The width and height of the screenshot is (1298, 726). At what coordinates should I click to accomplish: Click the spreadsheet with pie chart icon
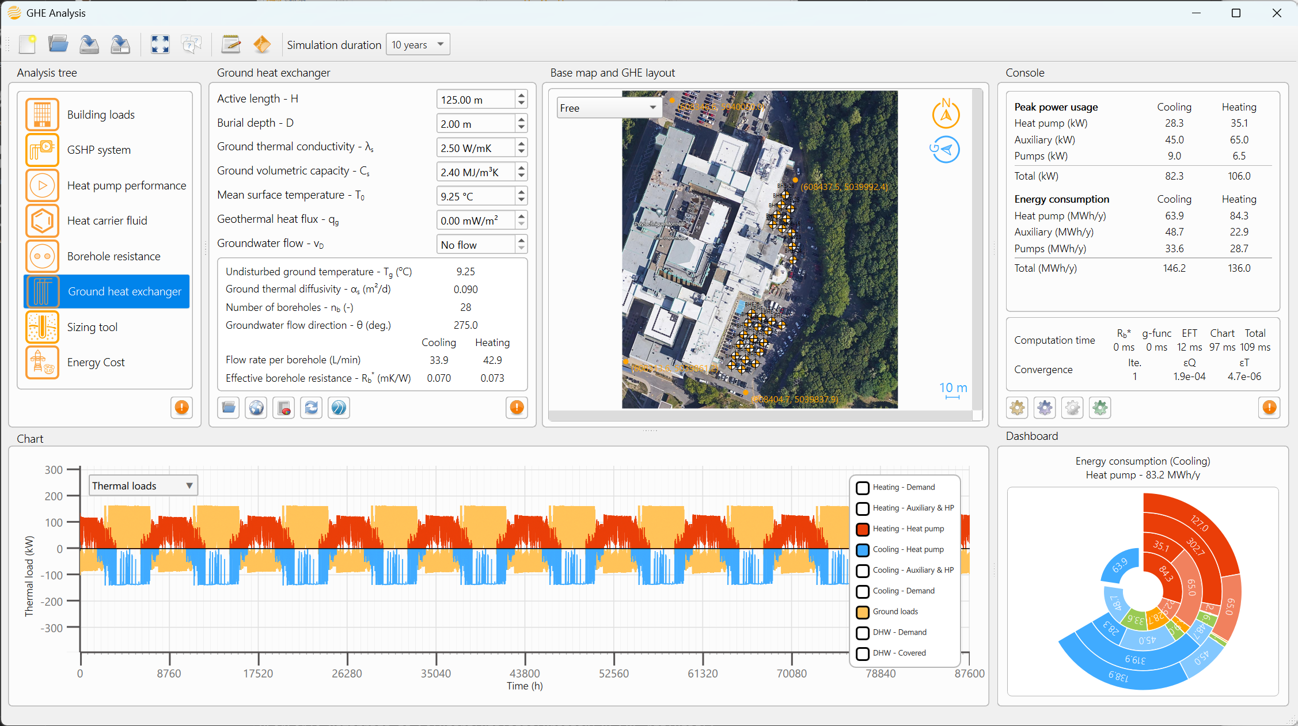pyautogui.click(x=284, y=408)
